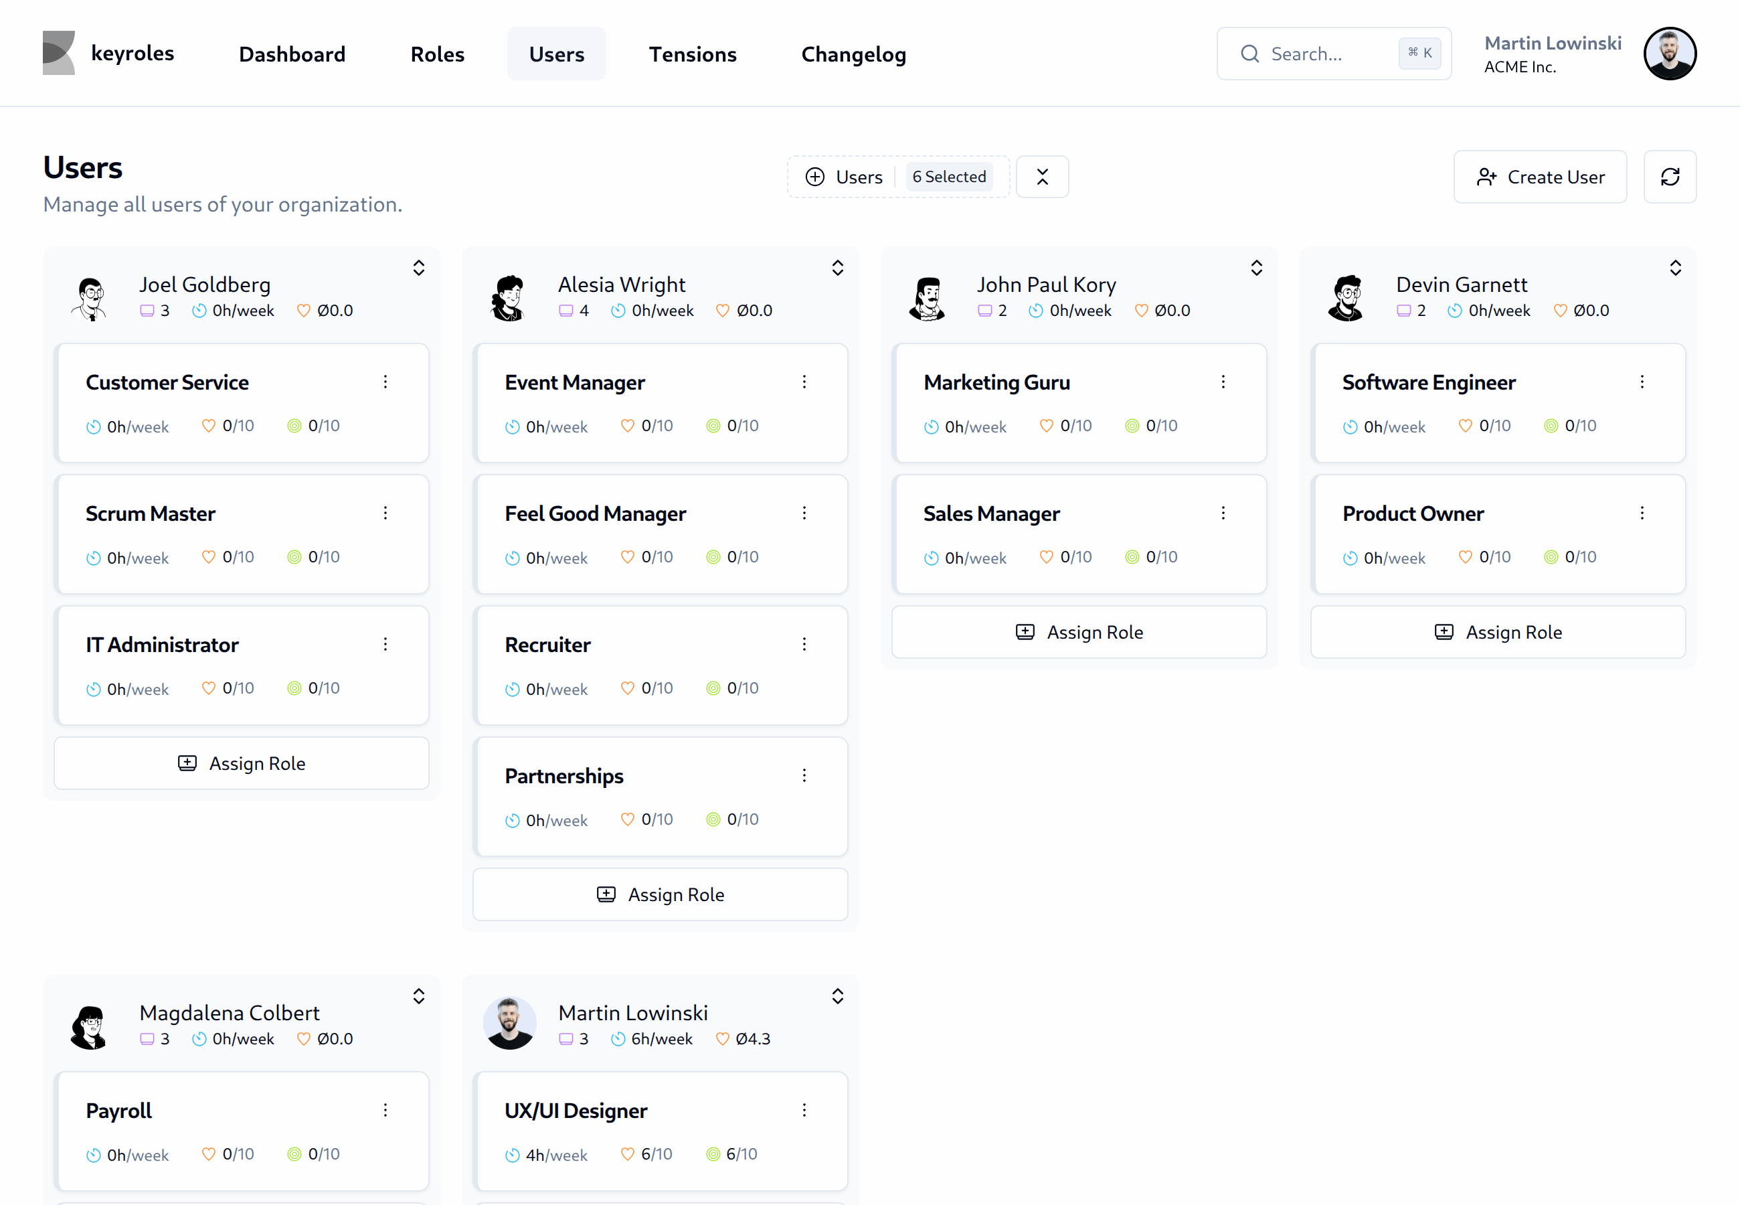Click into the search field
1740x1205 pixels.
1328,53
